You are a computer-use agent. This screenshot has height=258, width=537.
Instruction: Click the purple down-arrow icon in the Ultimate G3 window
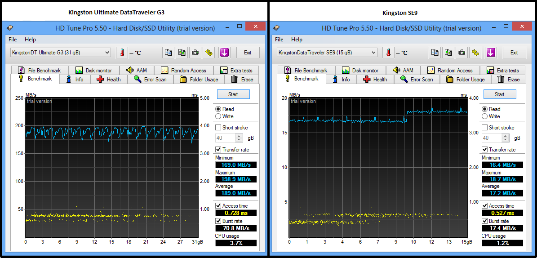tap(225, 53)
